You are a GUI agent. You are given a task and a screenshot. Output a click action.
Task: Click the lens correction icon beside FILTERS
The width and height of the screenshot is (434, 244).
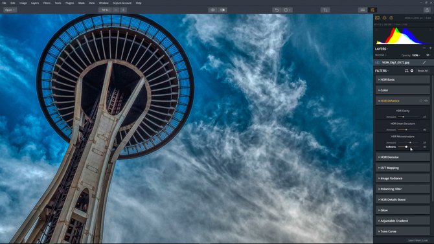tap(406, 71)
